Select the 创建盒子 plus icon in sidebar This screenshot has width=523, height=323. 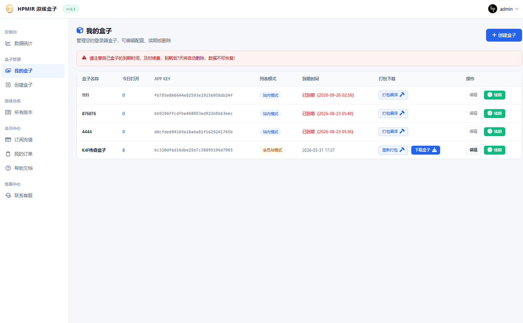click(x=8, y=85)
